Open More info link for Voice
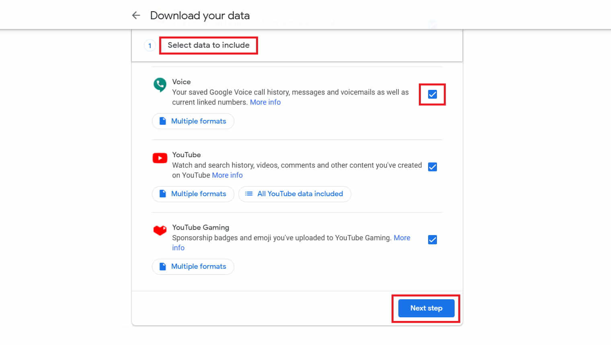Viewport: 611px width, 345px height. click(x=265, y=102)
